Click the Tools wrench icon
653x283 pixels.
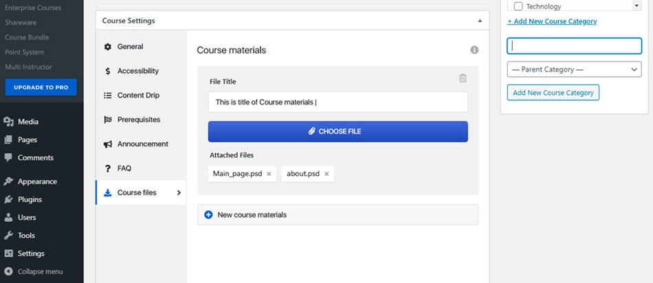point(8,235)
